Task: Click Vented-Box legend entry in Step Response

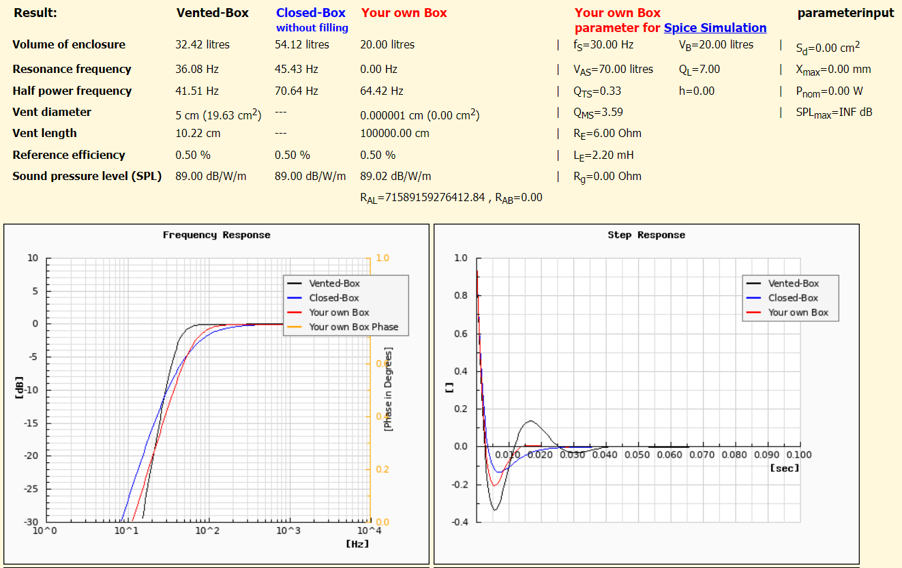Action: [782, 283]
